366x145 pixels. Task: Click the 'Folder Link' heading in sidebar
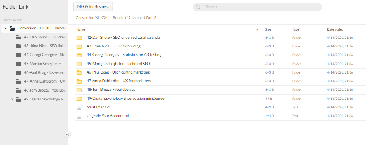point(15,7)
